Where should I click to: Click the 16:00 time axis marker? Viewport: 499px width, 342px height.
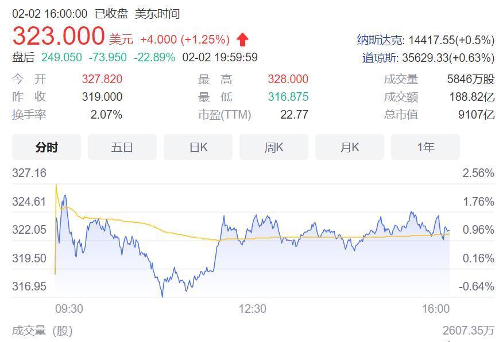[x=436, y=309]
